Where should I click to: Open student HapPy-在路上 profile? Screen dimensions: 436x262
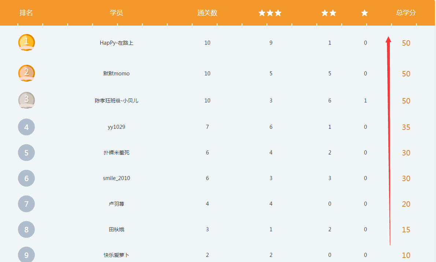(x=117, y=43)
